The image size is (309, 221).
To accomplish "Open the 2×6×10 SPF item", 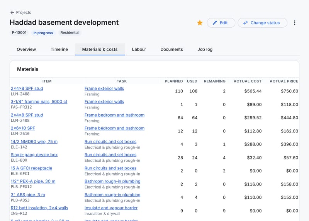I will point(23,128).
